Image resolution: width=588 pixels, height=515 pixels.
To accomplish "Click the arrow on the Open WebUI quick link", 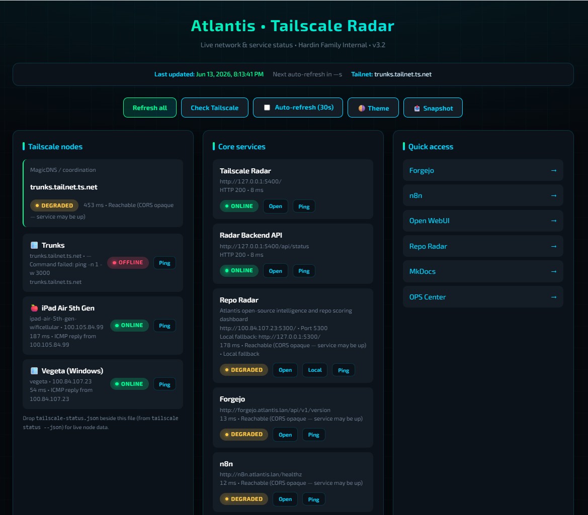I will (x=553, y=221).
